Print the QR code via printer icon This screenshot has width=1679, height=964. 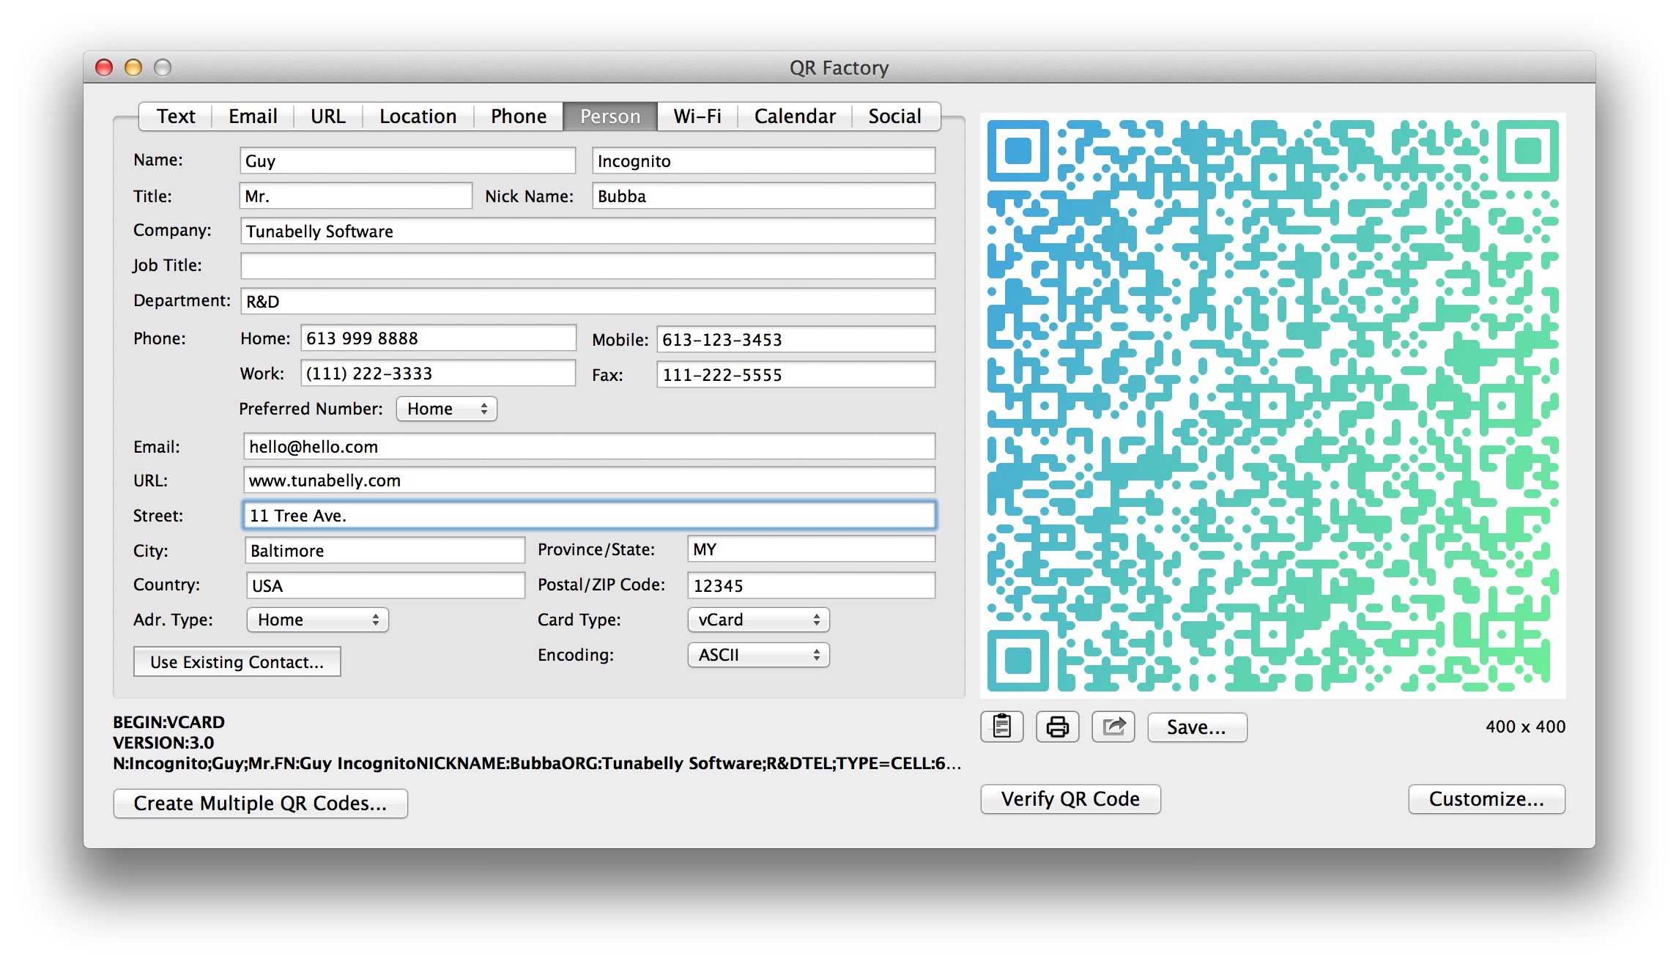[1057, 727]
